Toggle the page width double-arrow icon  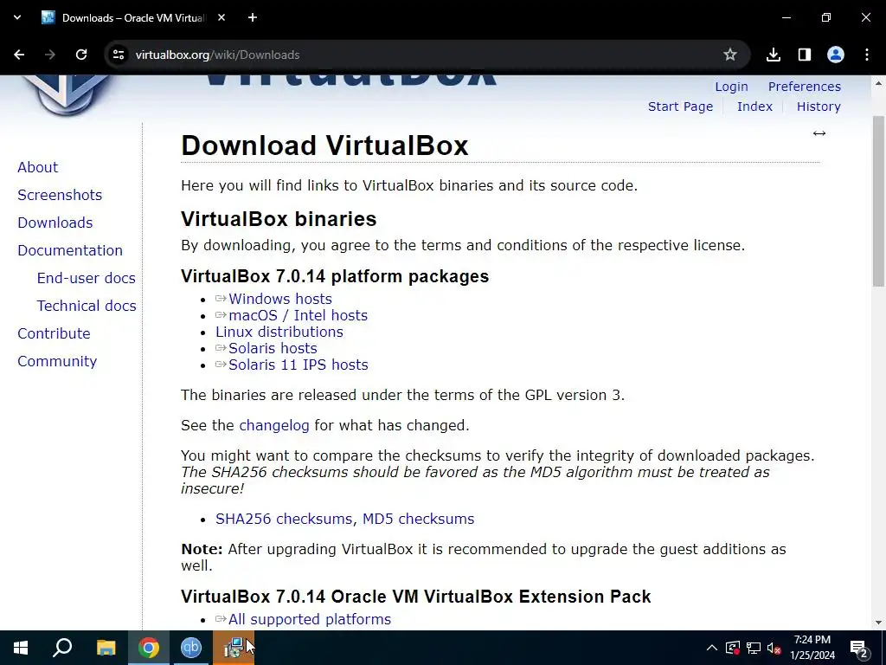819,133
